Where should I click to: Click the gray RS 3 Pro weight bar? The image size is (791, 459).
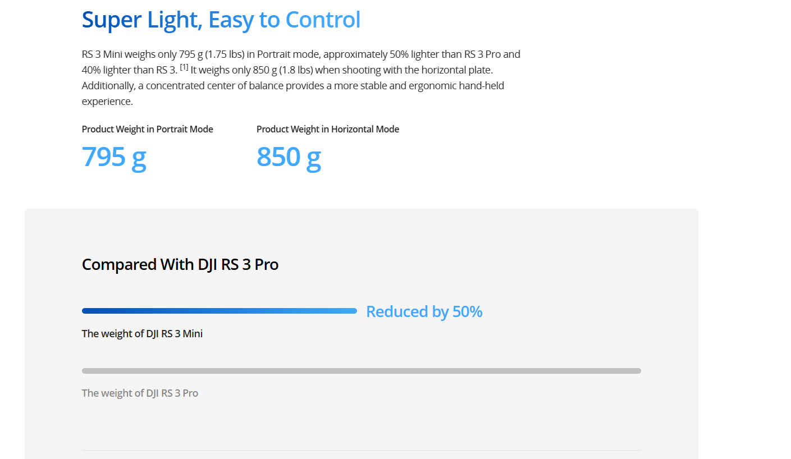361,371
